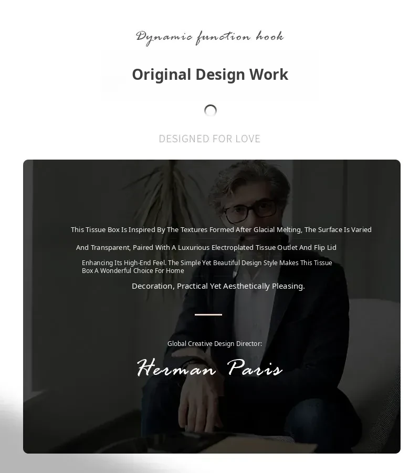Screen dimensions: 420x473
Task: Click the designer's eyeglasses in the photo
Action: coord(250,211)
